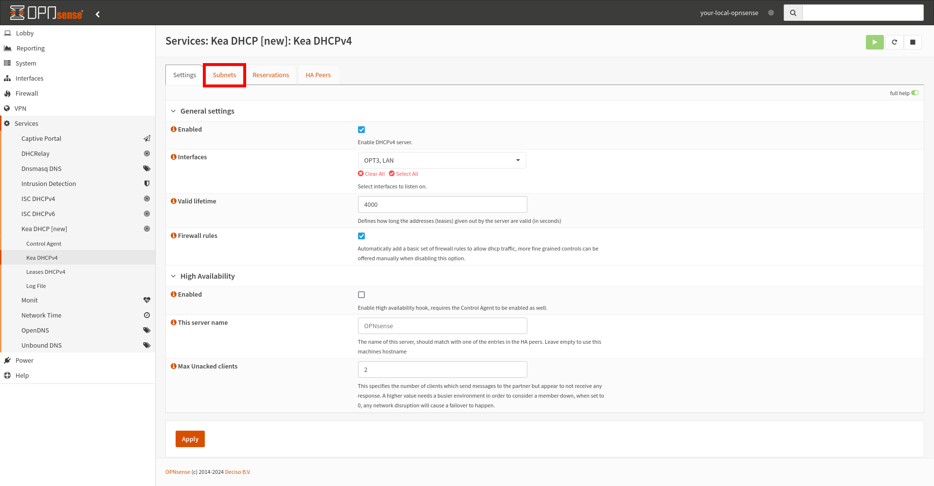Viewport: 934px width, 486px height.
Task: Expand the Lobby menu
Action: coord(78,33)
